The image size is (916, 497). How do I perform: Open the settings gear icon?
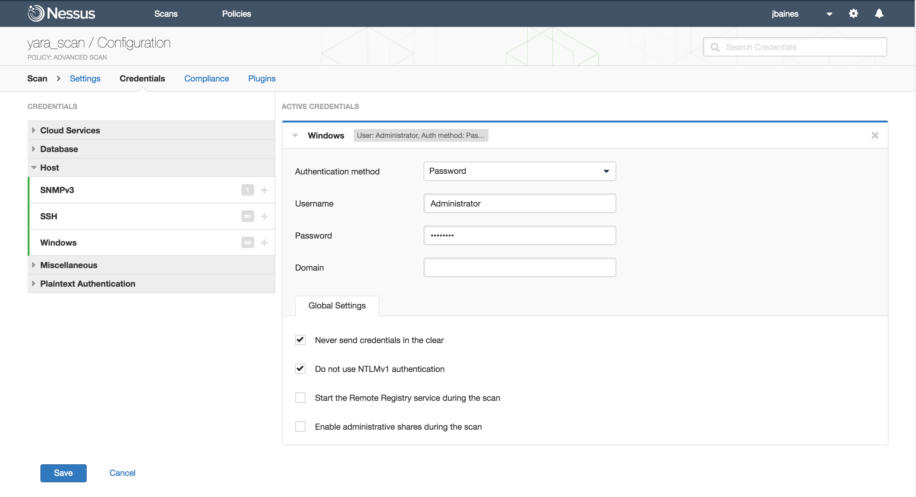(853, 13)
